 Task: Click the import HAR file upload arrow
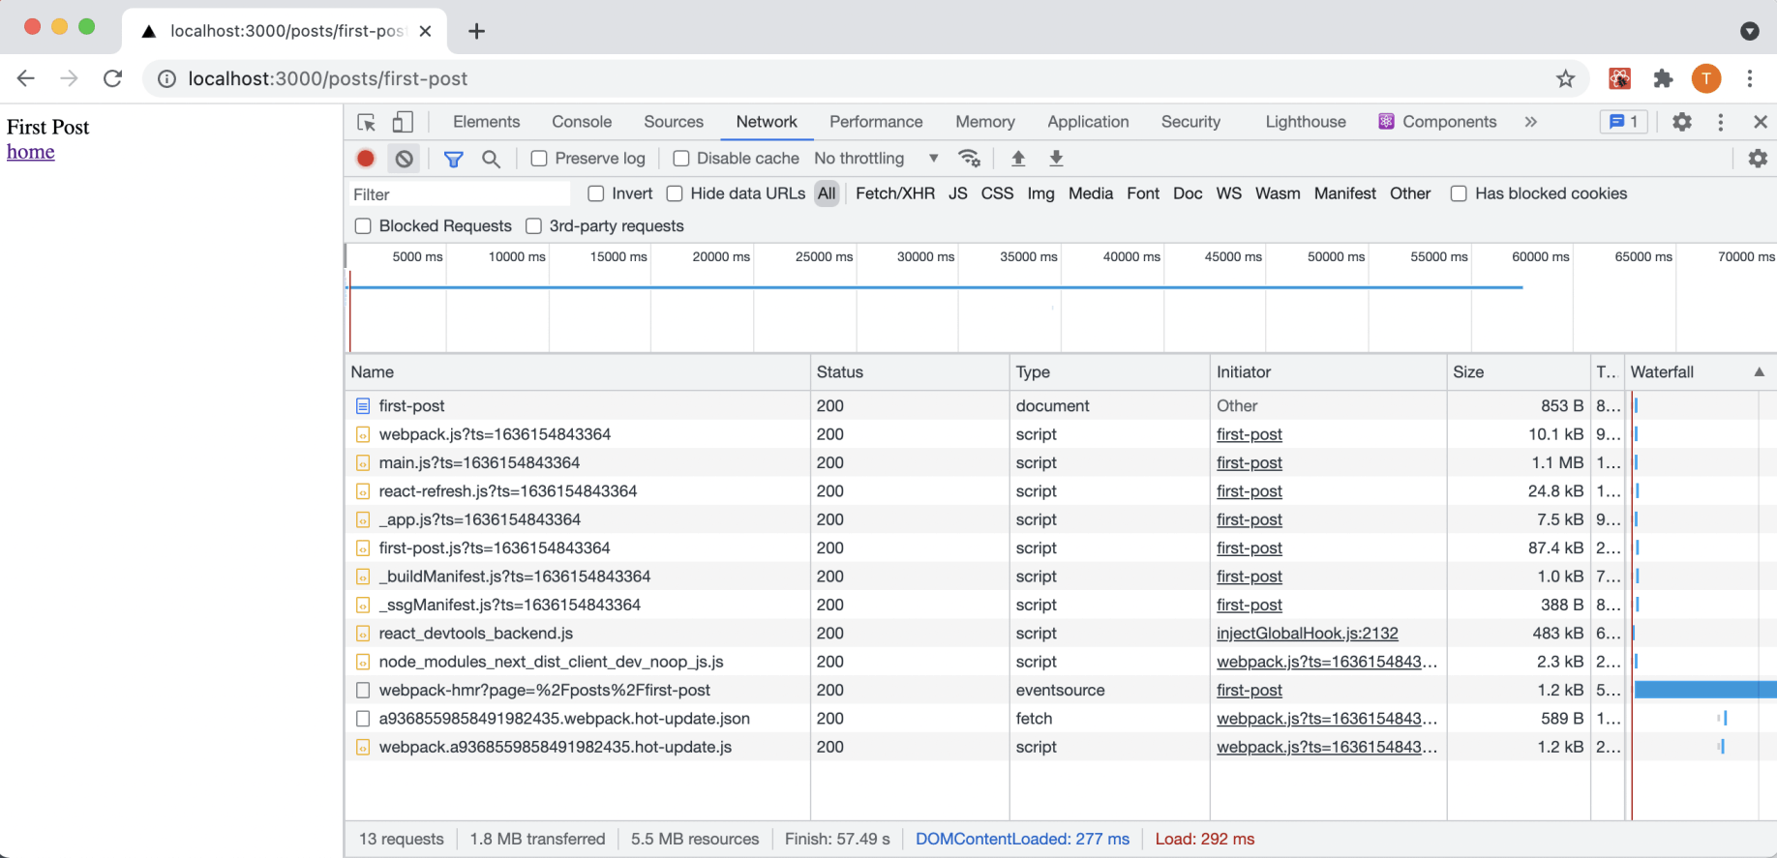pyautogui.click(x=1018, y=159)
